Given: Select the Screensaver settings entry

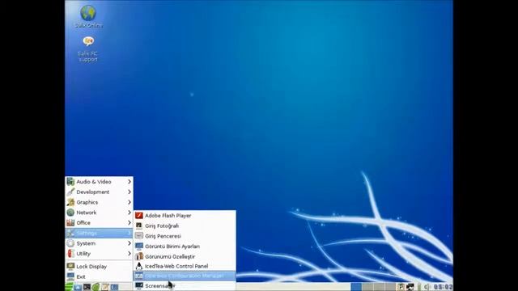Looking at the screenshot, I should 185,285.
